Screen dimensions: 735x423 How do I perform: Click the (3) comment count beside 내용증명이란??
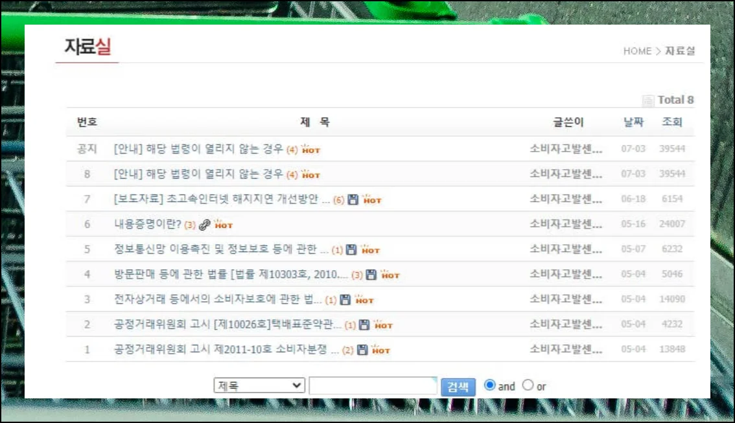point(190,225)
